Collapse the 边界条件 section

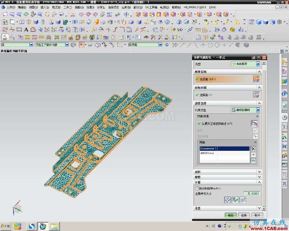pos(259,103)
